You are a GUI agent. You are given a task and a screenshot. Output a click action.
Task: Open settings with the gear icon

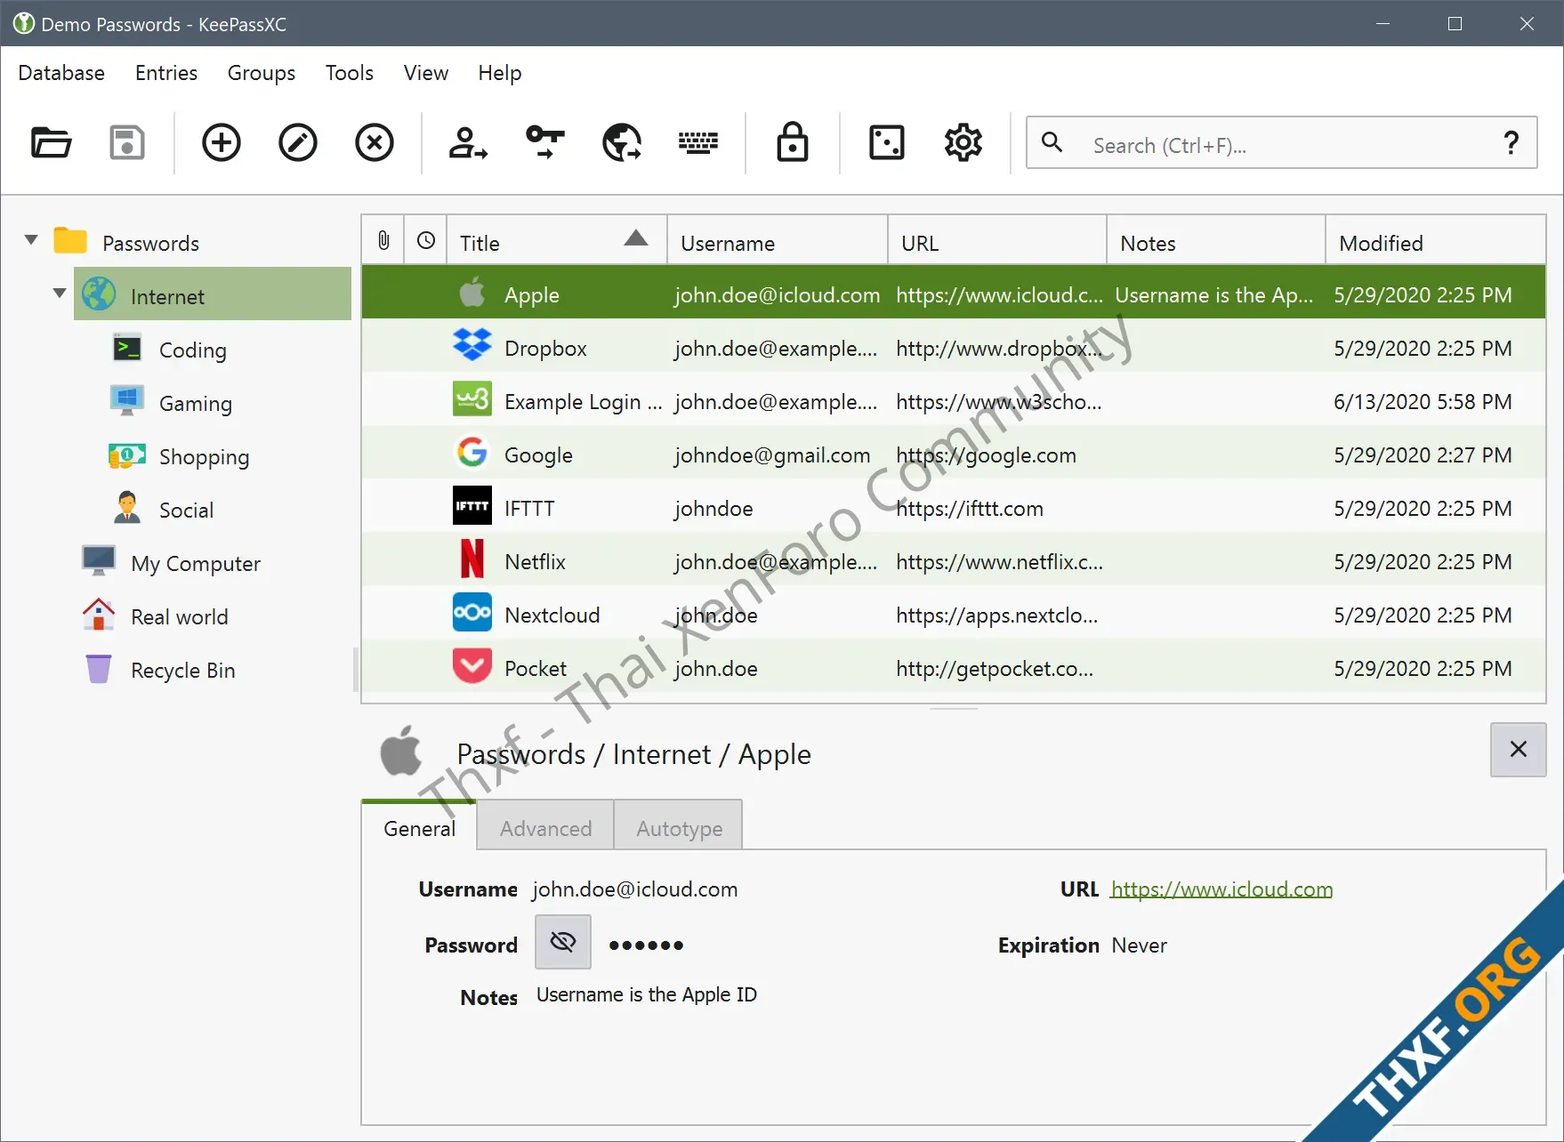(963, 142)
